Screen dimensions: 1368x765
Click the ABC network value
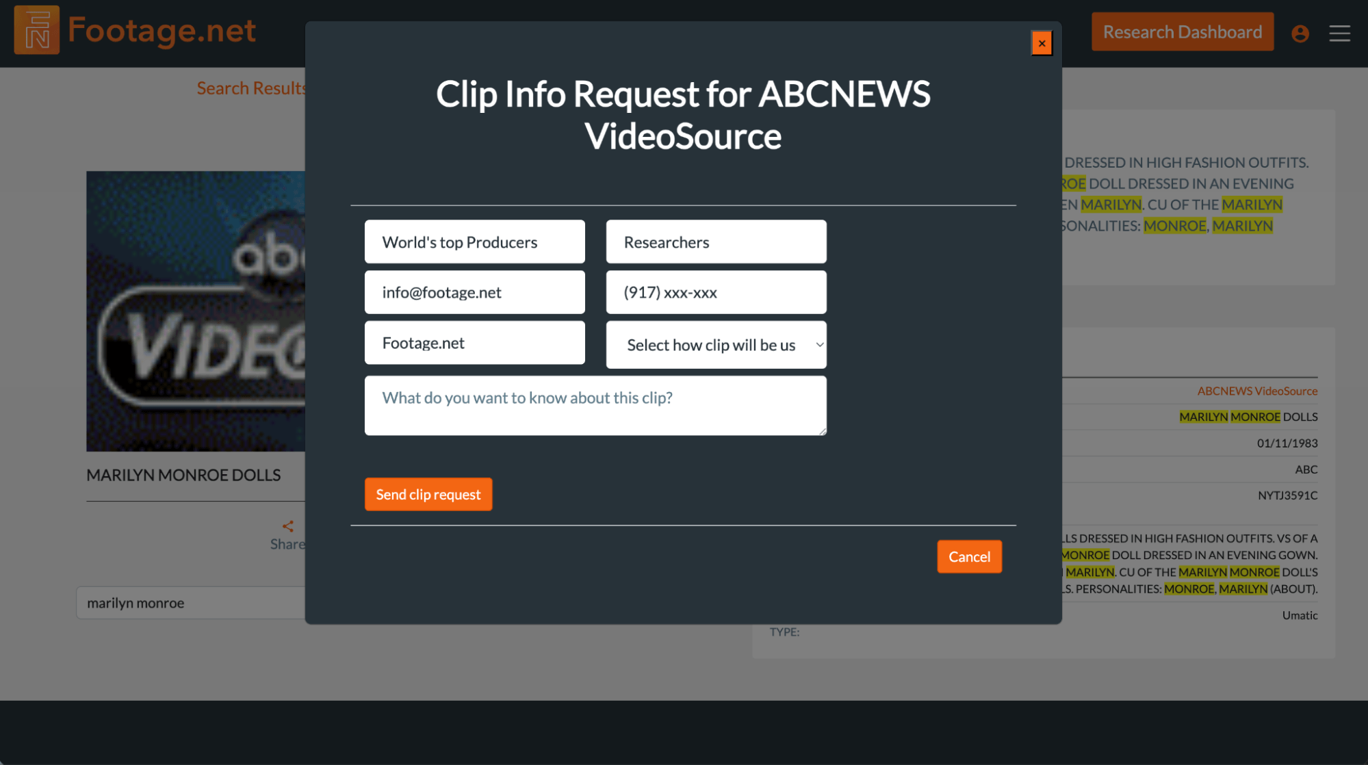1306,469
